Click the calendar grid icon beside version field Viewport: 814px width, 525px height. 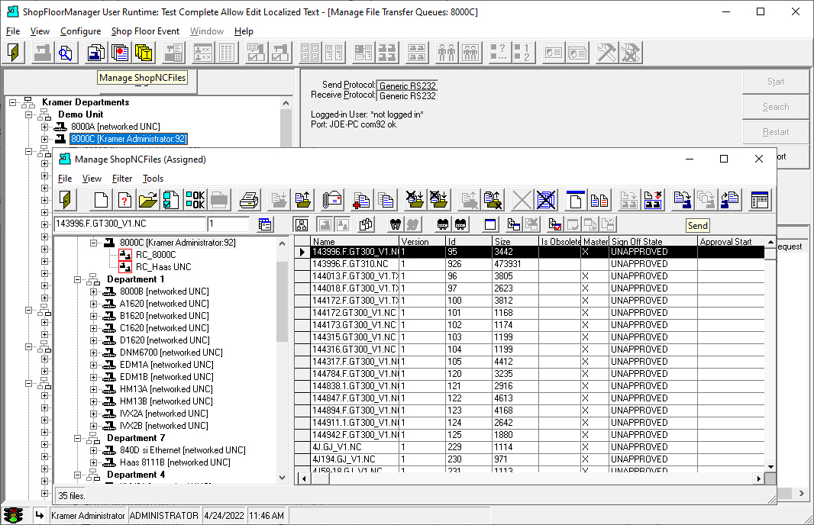265,224
